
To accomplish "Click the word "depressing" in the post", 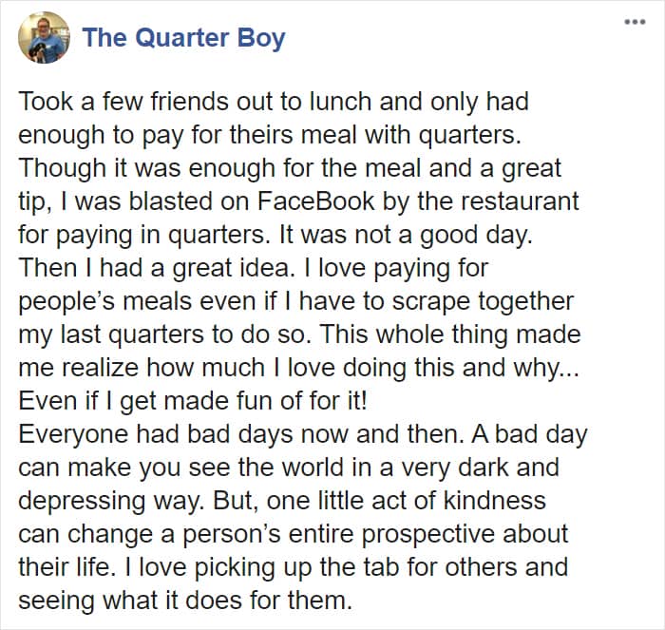I will click(88, 500).
